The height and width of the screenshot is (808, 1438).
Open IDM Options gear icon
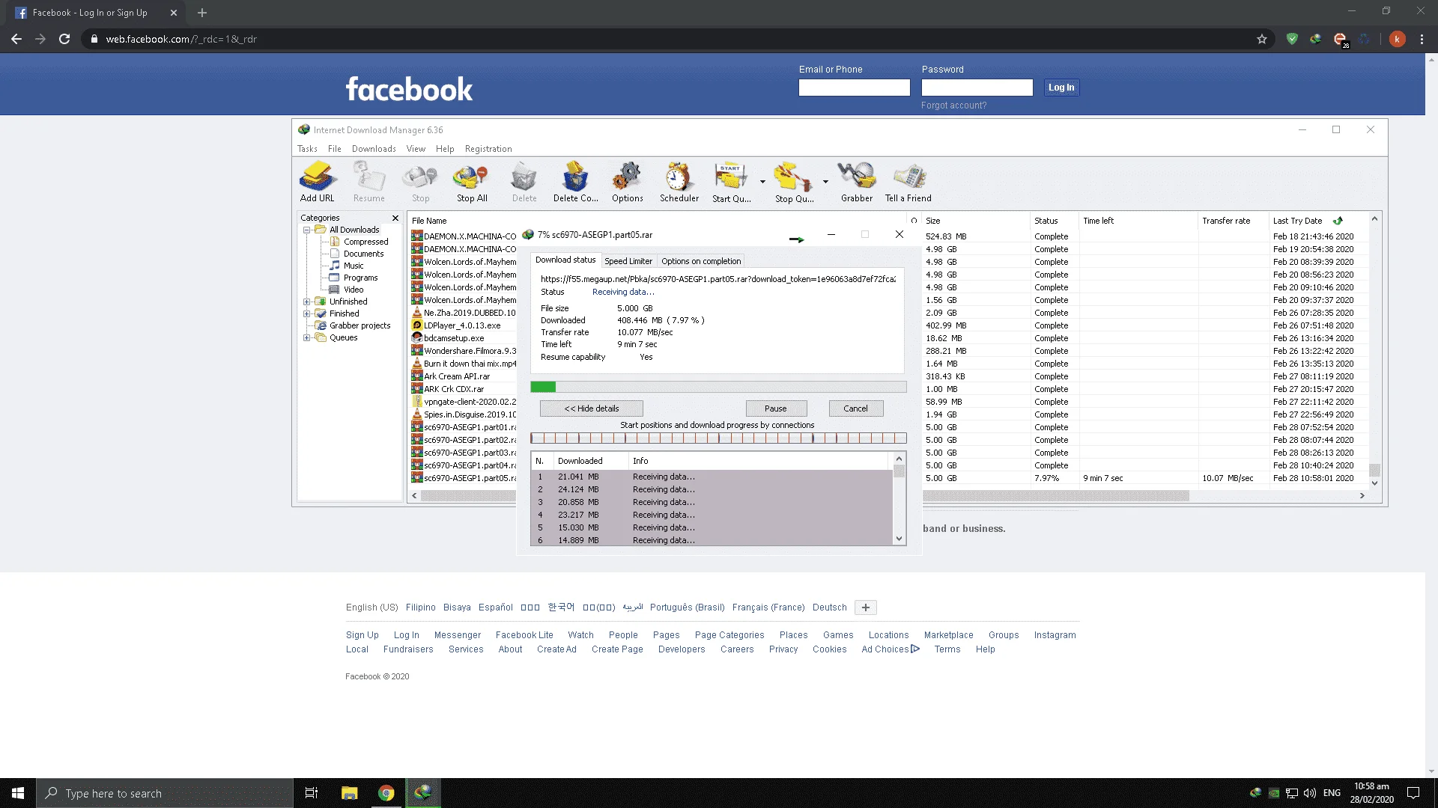click(x=627, y=182)
